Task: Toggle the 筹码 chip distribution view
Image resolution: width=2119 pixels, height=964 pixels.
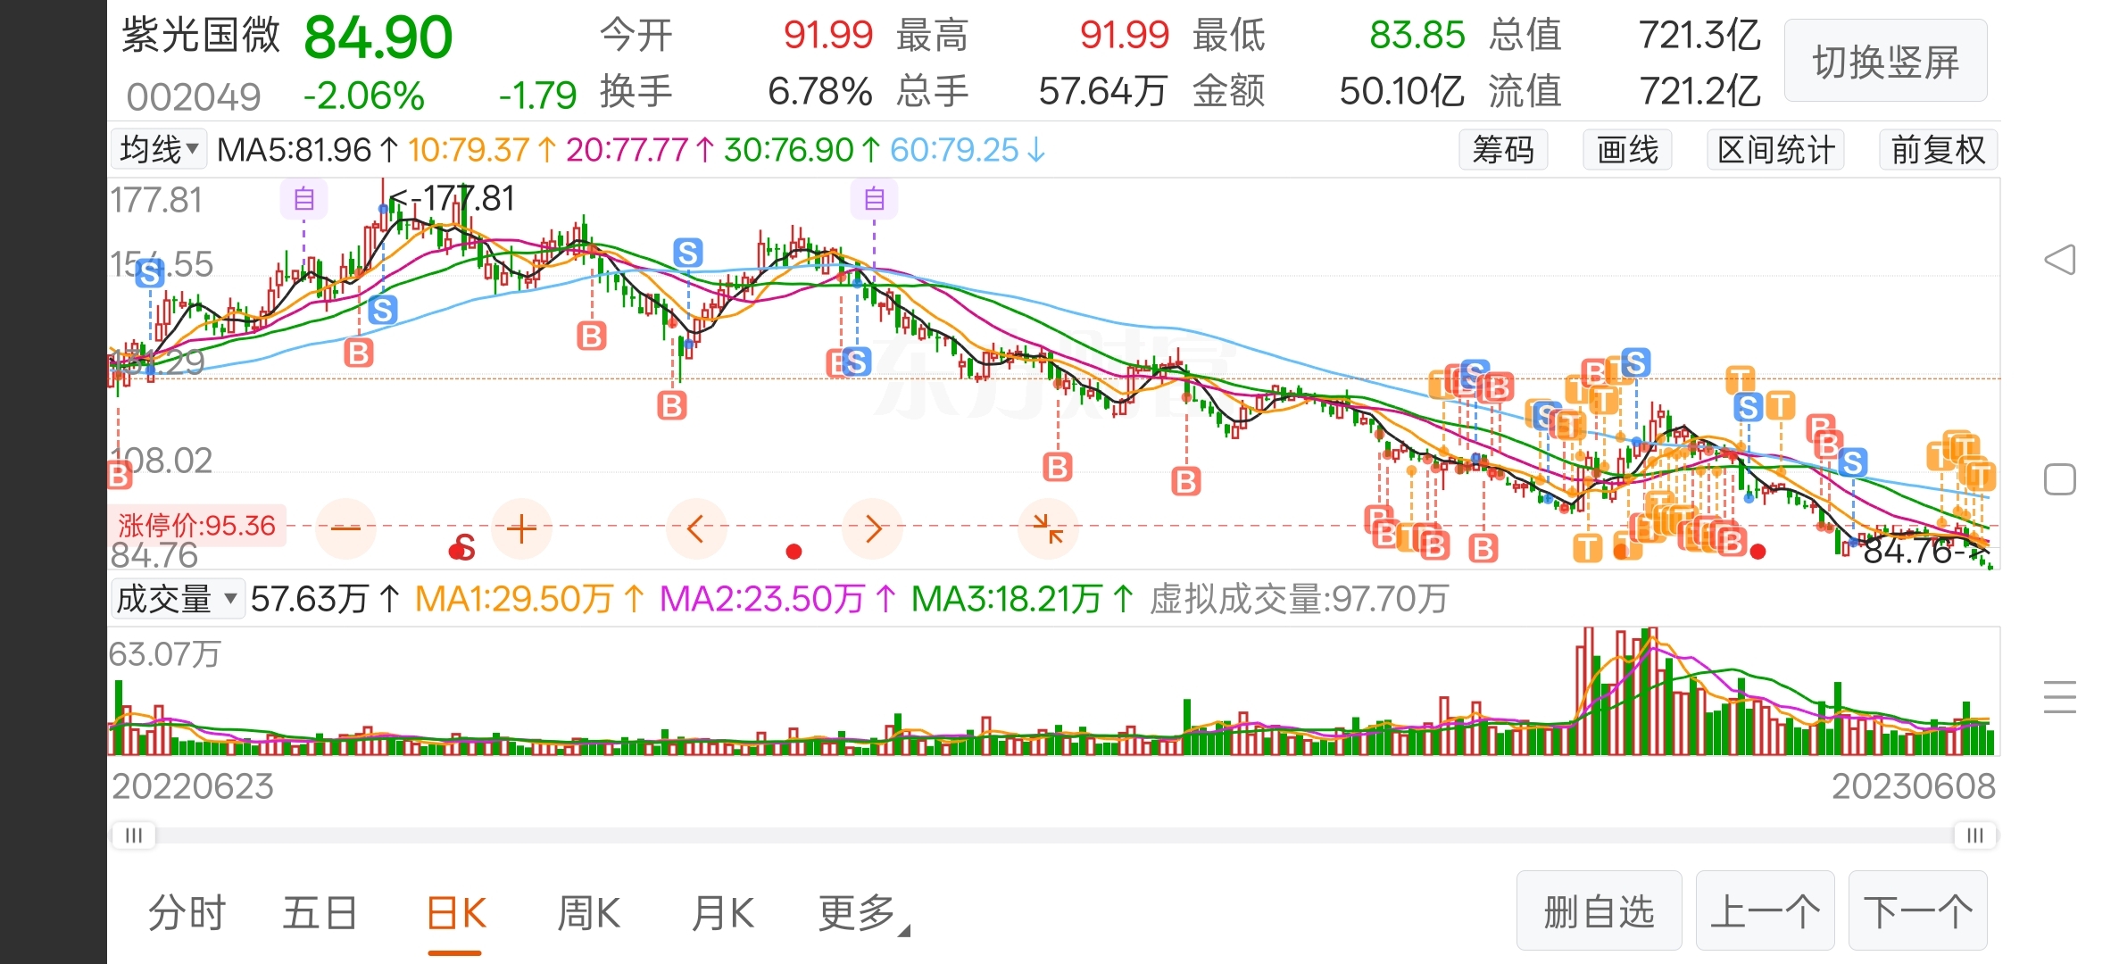Action: click(x=1503, y=150)
